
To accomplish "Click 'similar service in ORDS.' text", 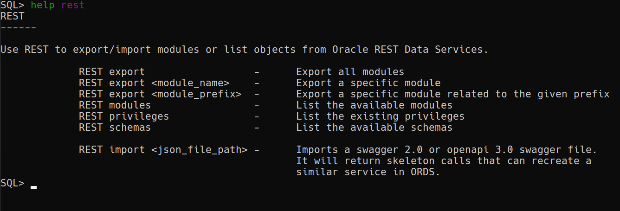I will 368,172.
